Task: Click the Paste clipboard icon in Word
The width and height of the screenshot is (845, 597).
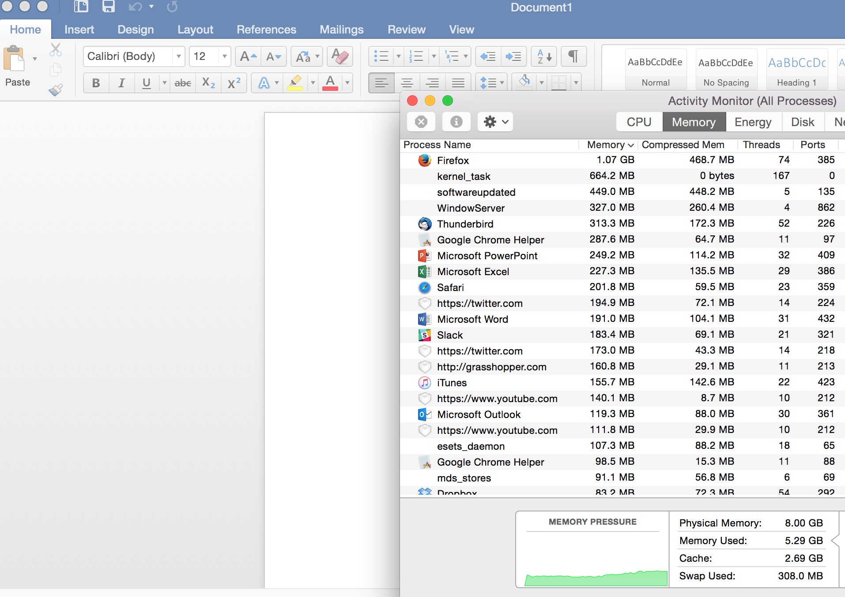Action: (14, 59)
